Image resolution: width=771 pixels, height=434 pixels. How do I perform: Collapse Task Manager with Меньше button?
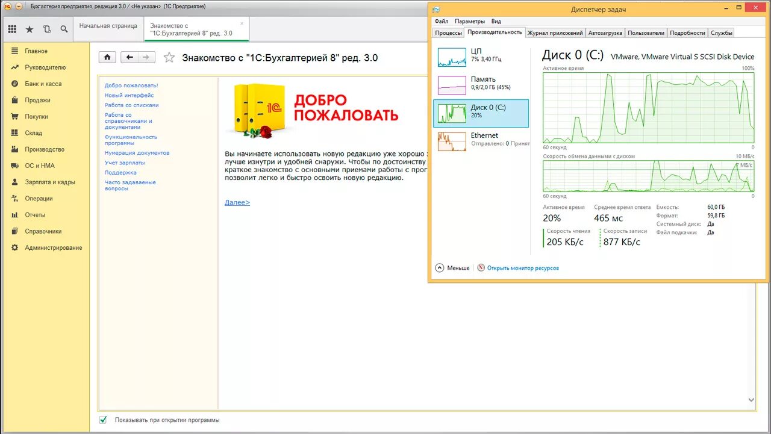[x=452, y=268]
